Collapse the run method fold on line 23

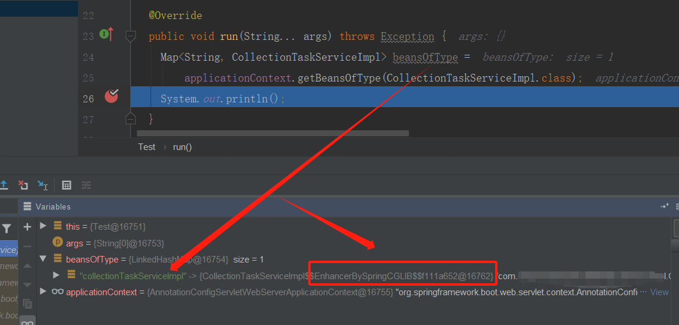point(130,36)
